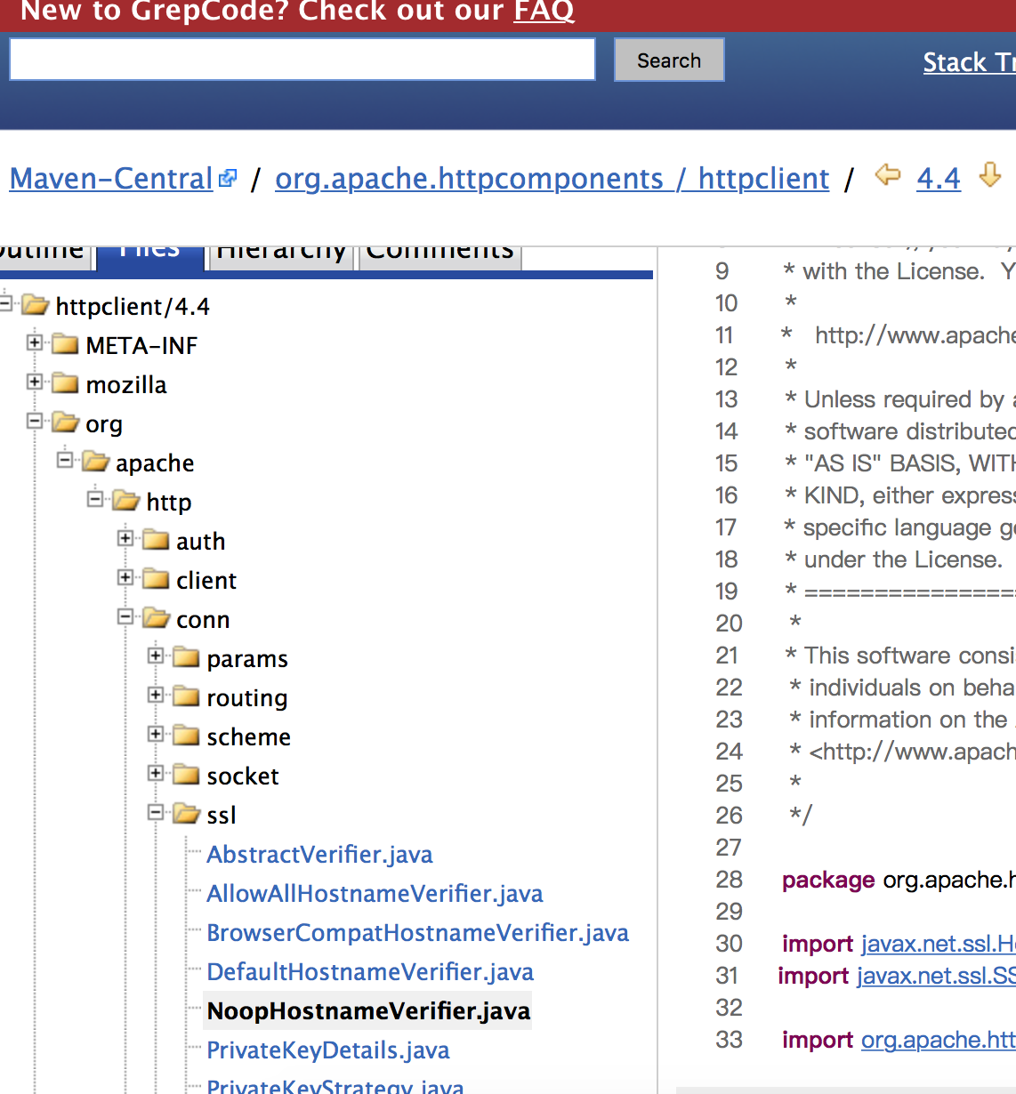Click the routing folder icon

(186, 696)
